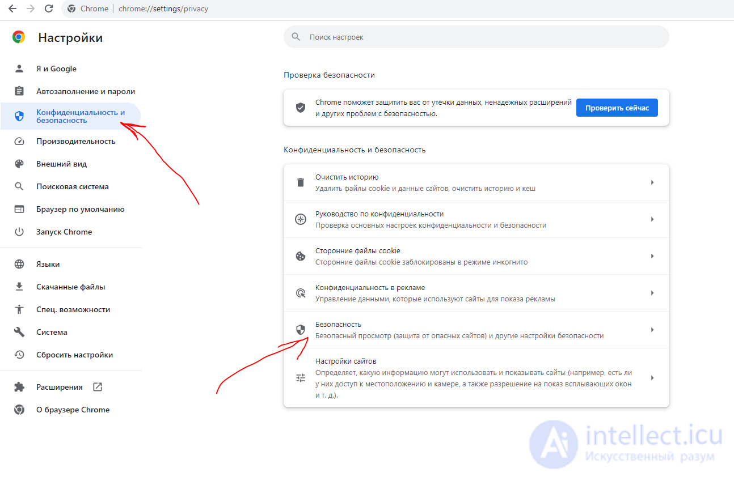Screen dimensions: 734x477
Task: Open the Сторонние файлы cookie row
Action: pyautogui.click(x=476, y=256)
